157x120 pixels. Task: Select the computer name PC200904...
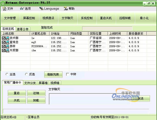pos(39,46)
